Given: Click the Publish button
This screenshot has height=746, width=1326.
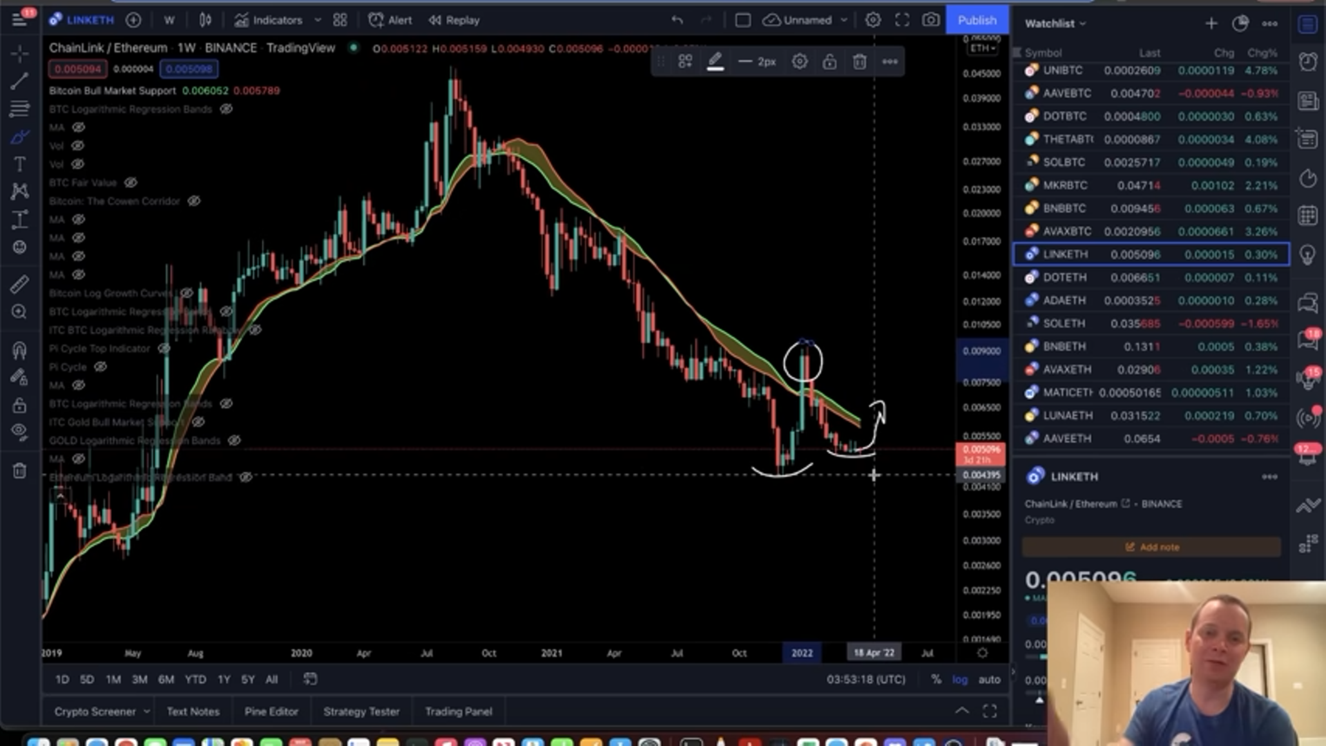Looking at the screenshot, I should (x=977, y=20).
